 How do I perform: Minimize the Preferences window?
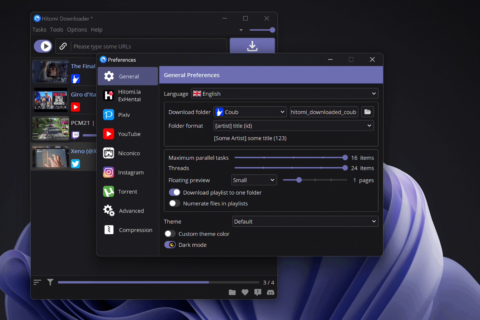pos(330,60)
